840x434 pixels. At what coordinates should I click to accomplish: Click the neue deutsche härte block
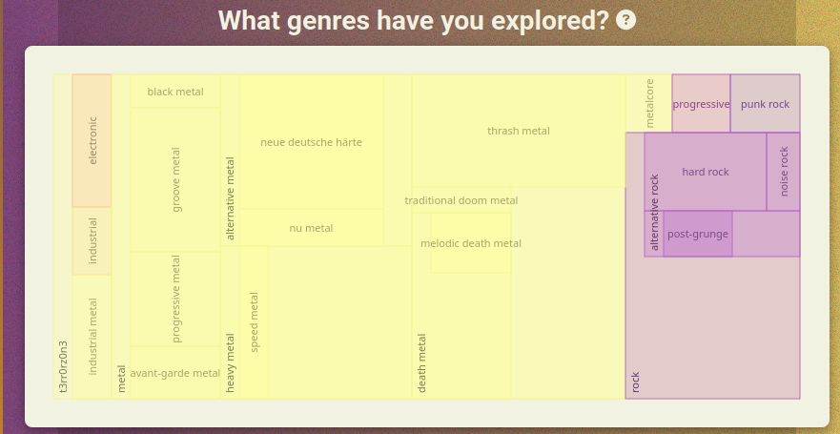click(311, 142)
